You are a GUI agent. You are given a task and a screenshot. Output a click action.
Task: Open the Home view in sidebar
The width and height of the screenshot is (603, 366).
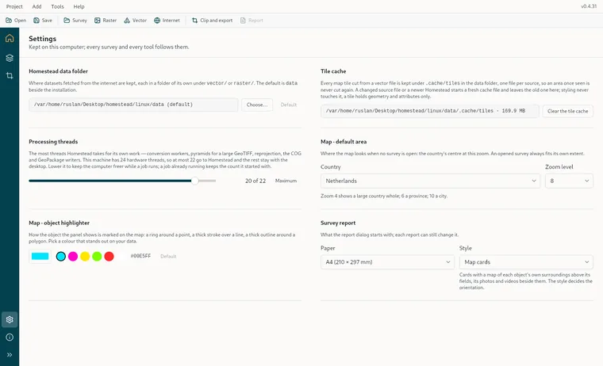point(10,38)
